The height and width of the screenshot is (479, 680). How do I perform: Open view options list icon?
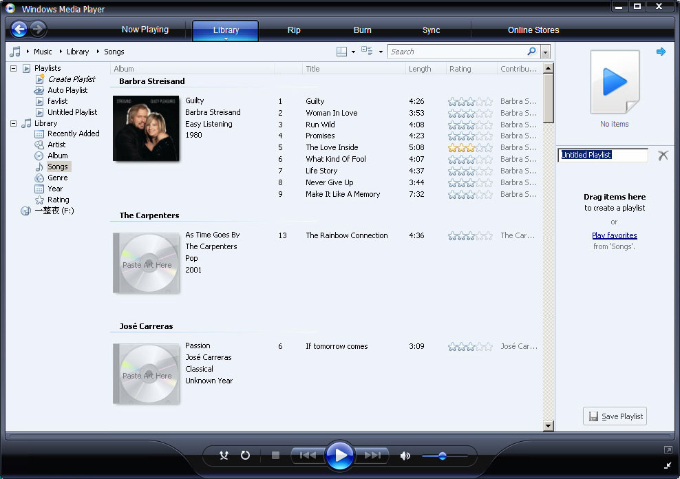[367, 51]
